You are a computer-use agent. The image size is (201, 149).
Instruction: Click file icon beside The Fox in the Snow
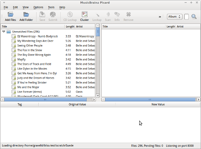tap(14, 50)
